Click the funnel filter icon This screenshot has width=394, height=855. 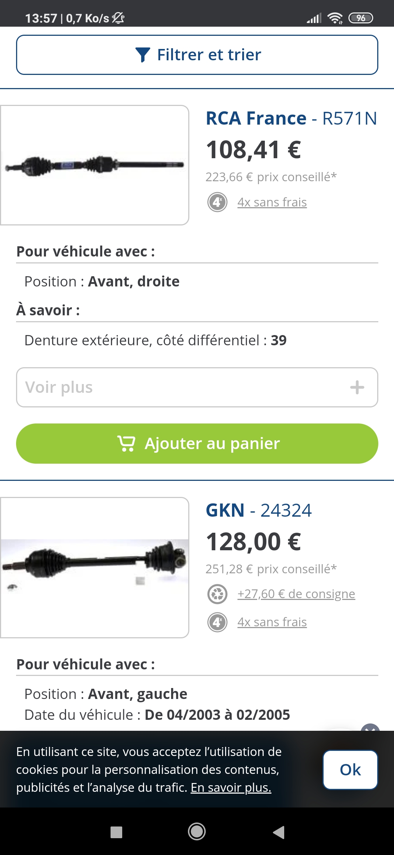pyautogui.click(x=142, y=55)
